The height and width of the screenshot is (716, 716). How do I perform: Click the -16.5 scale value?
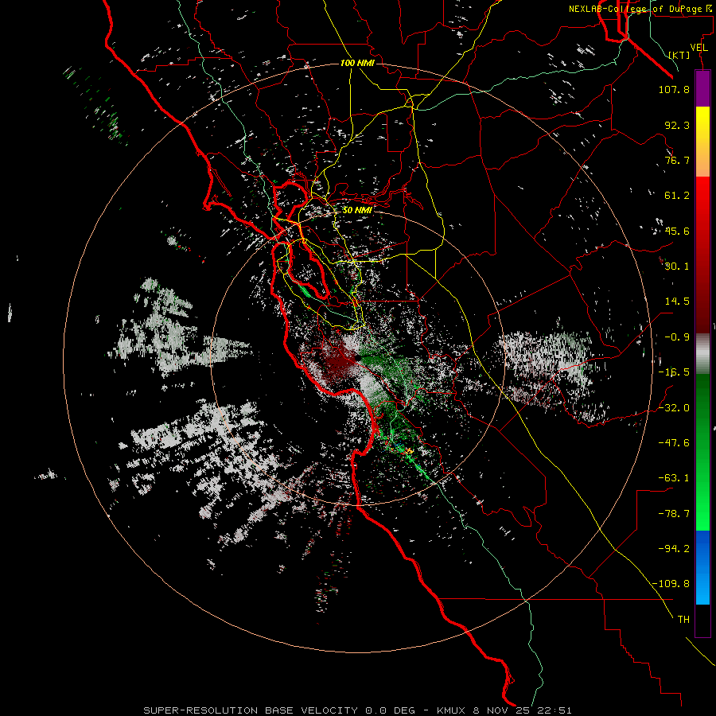coord(674,372)
